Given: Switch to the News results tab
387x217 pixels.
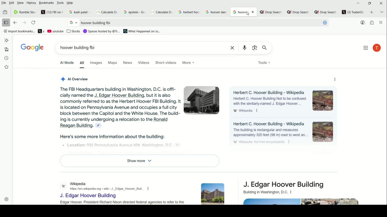Looking at the screenshot, I should tap(127, 63).
